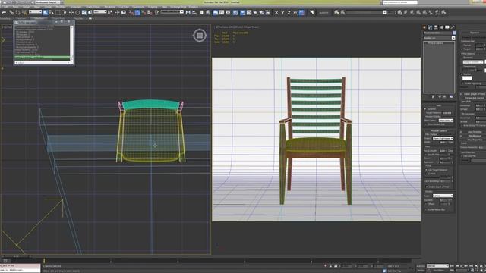Switch to the Utilities command panel tab
486x273 pixels.
[453, 27]
